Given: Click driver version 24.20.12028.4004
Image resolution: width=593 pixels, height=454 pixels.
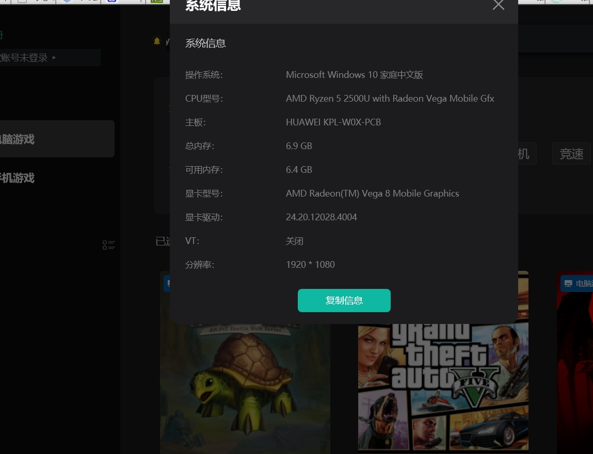Looking at the screenshot, I should click(321, 217).
